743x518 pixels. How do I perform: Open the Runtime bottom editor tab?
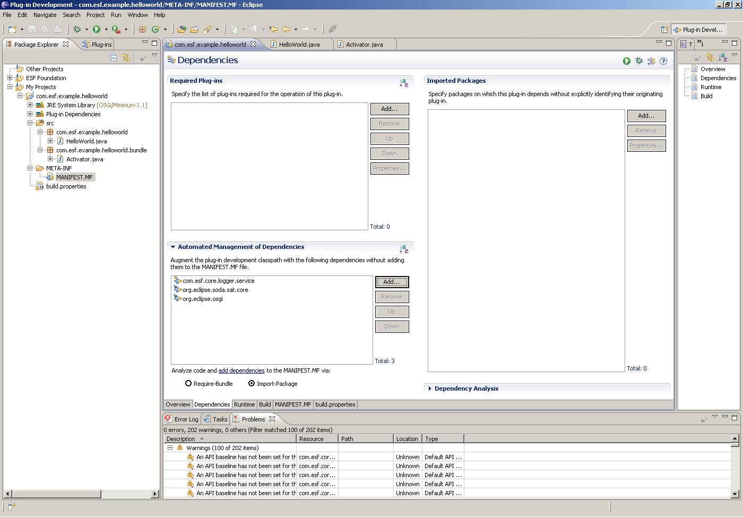[x=244, y=404]
